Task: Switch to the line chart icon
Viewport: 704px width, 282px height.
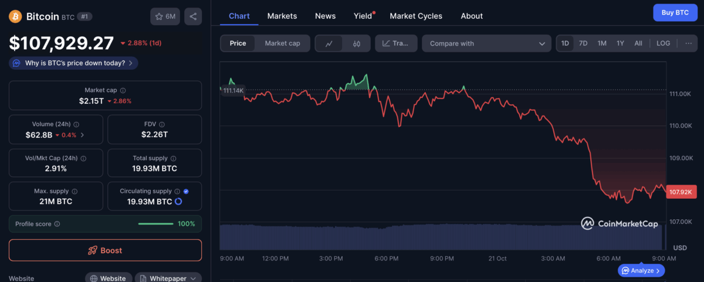Action: 329,43
